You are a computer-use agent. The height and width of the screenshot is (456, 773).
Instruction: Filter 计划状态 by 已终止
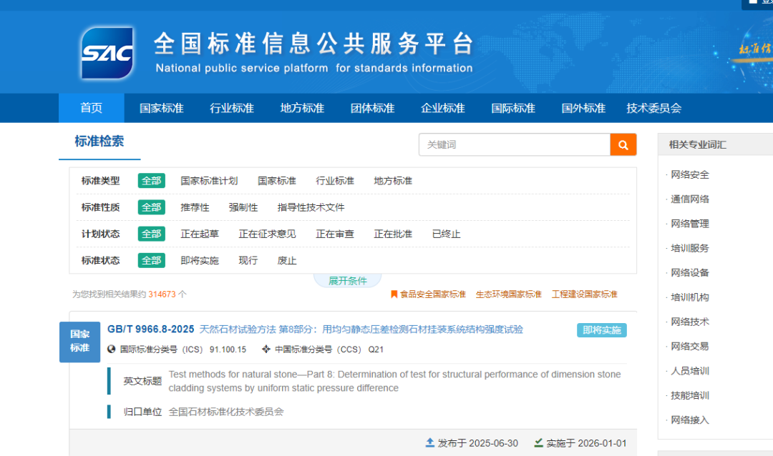(x=446, y=234)
